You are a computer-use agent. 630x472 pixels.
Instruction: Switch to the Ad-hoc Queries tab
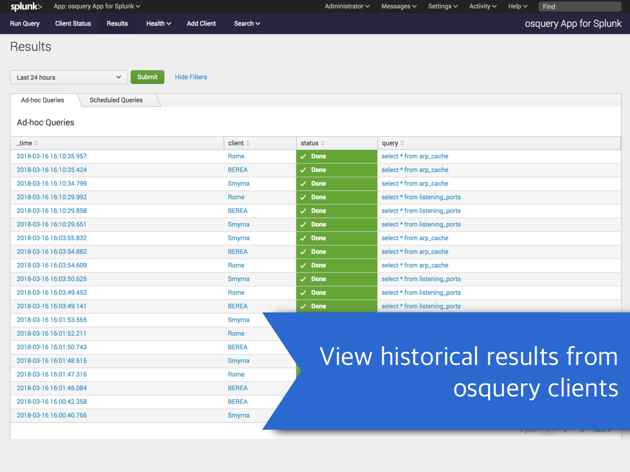tap(43, 100)
